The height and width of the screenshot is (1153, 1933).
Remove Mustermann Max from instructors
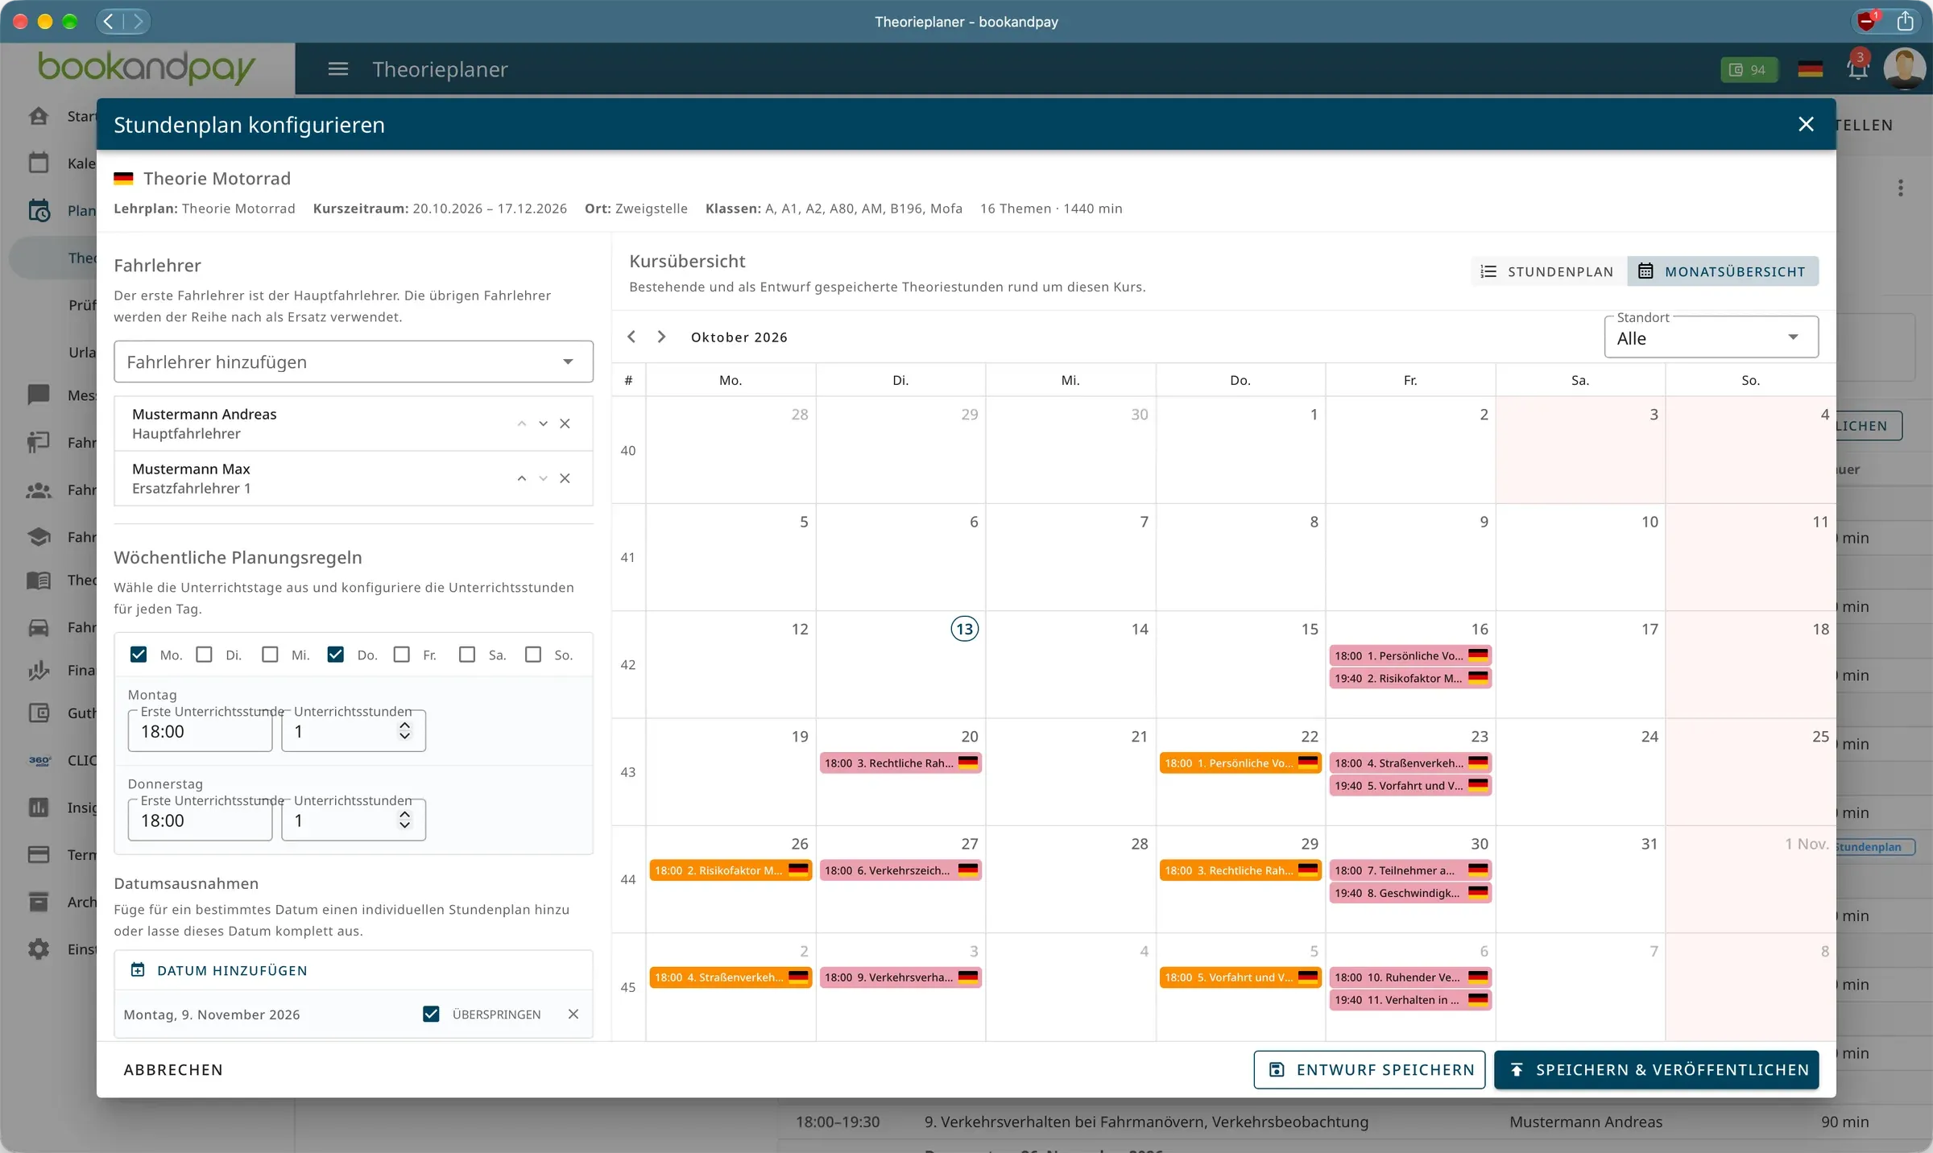coord(565,478)
